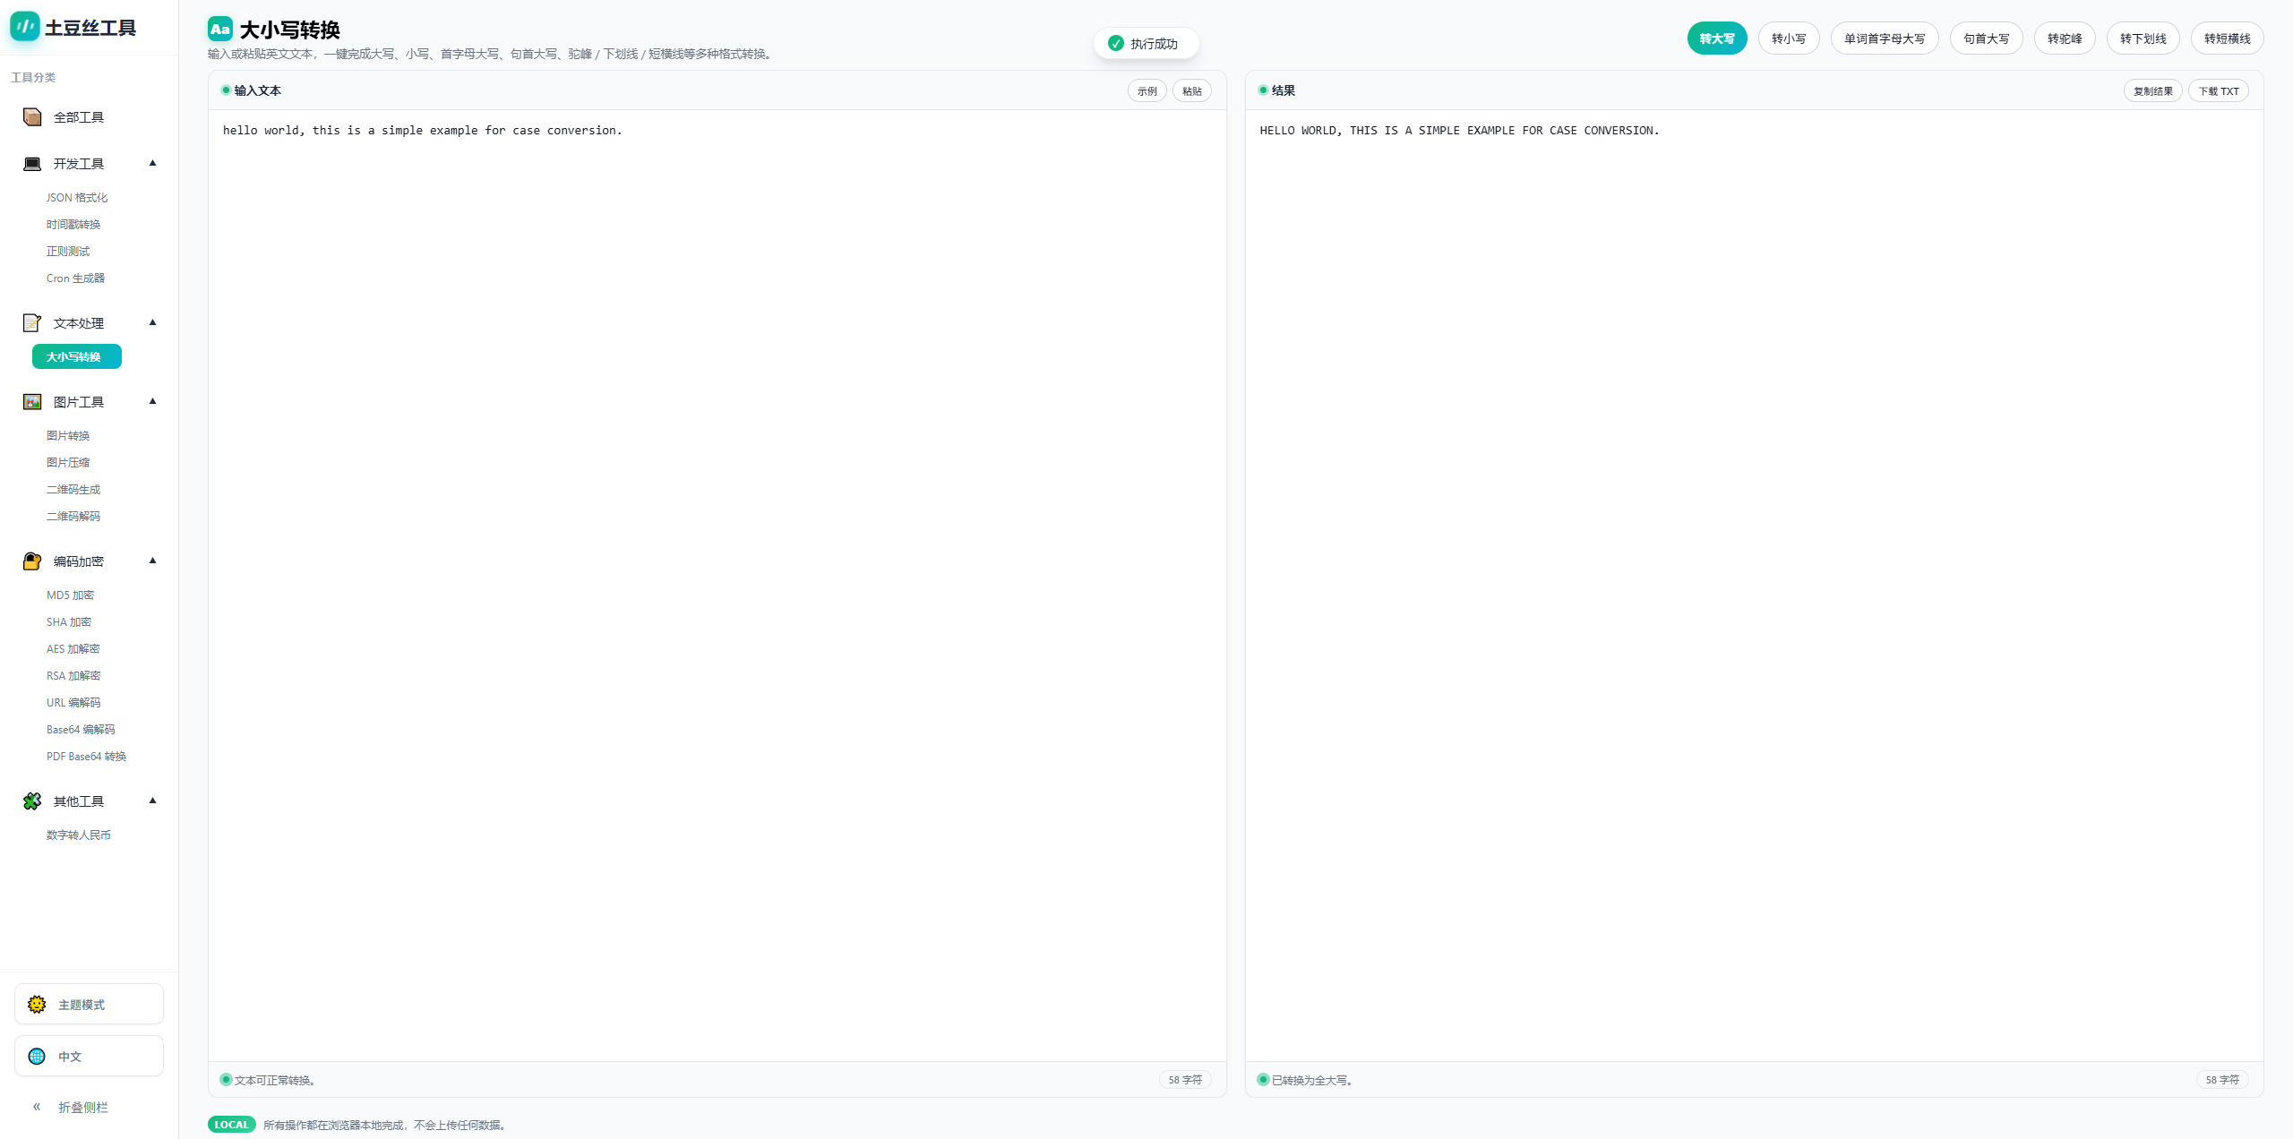
Task: Collapse the 开发工具 category arrow
Action: point(152,163)
